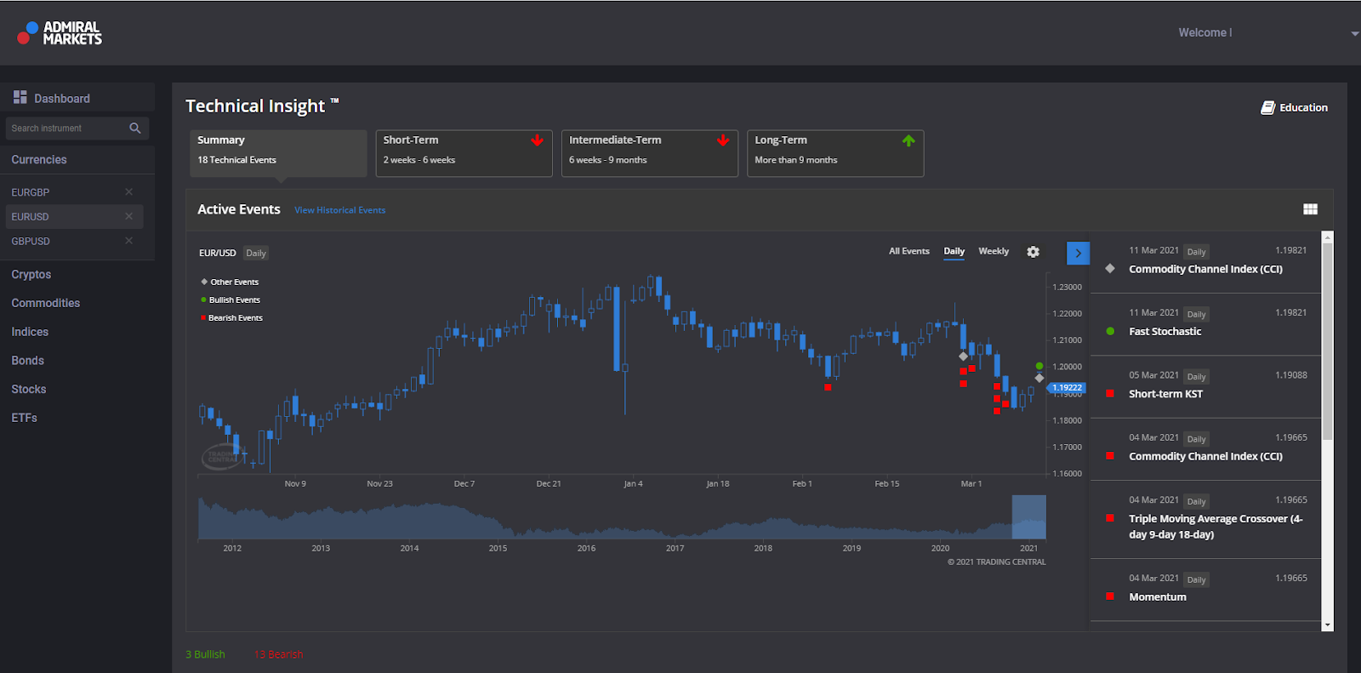
Task: Type in the Search instrument field
Action: [66, 128]
